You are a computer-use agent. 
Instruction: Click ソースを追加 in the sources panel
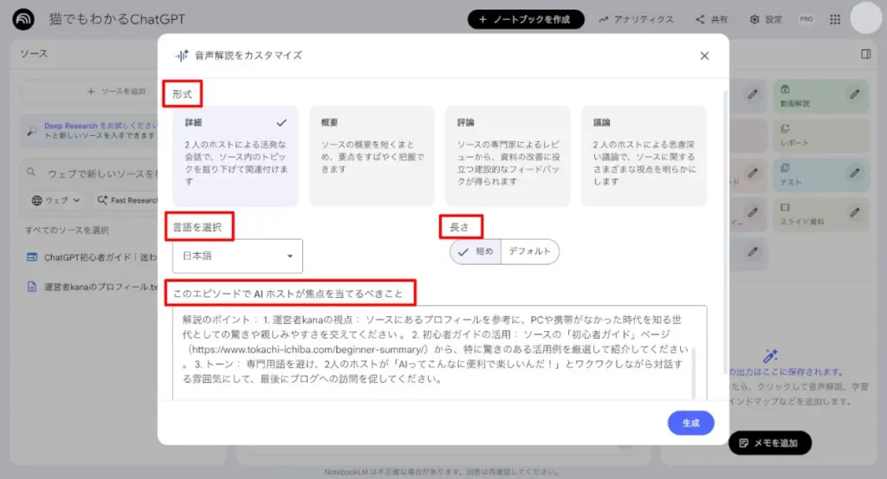click(x=117, y=91)
